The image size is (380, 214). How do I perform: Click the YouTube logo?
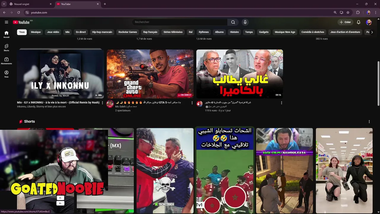pos(21,22)
